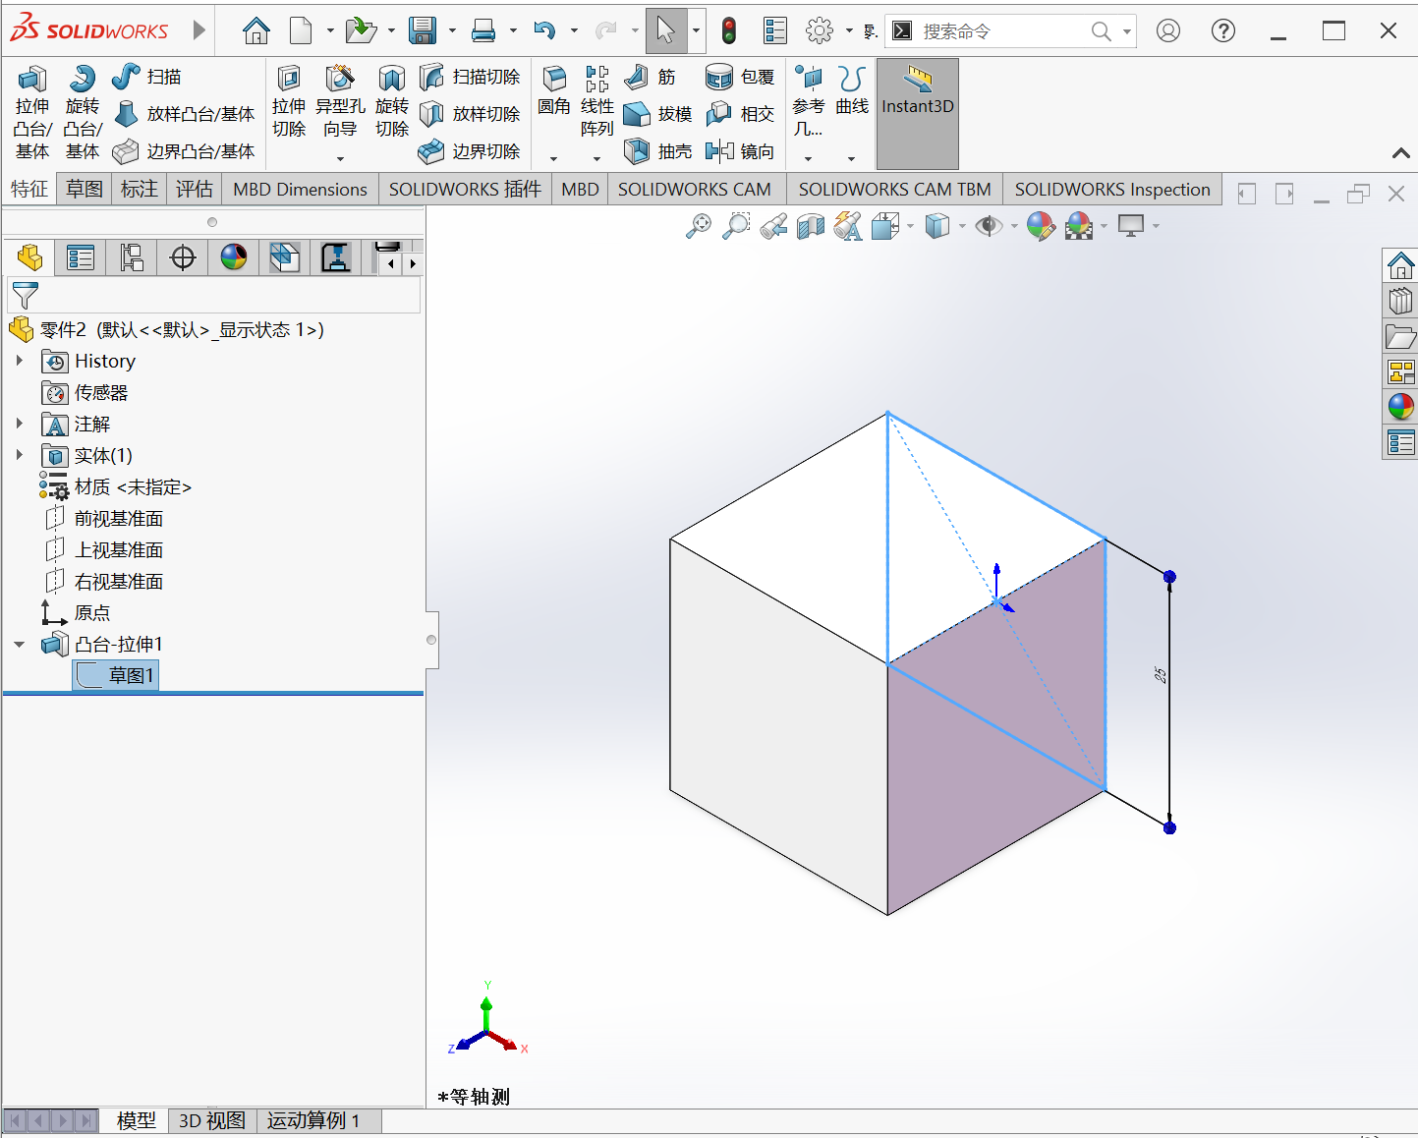1418x1138 pixels.
Task: Click the Undo button
Action: [x=544, y=31]
